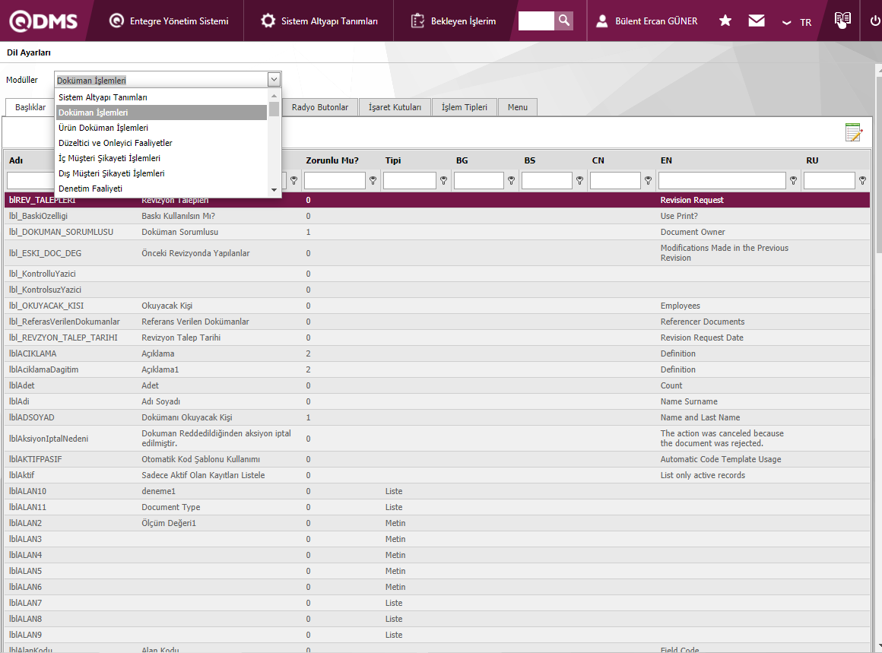
Task: Click filter icon next to EN column
Action: click(x=794, y=181)
